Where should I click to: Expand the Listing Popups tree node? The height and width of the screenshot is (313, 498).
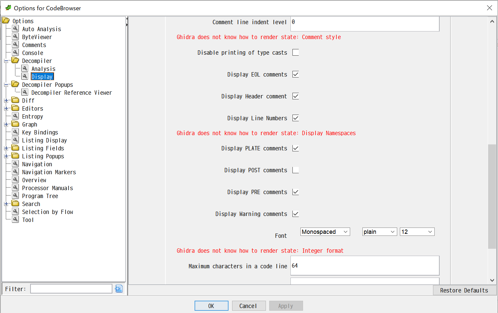tap(6, 156)
